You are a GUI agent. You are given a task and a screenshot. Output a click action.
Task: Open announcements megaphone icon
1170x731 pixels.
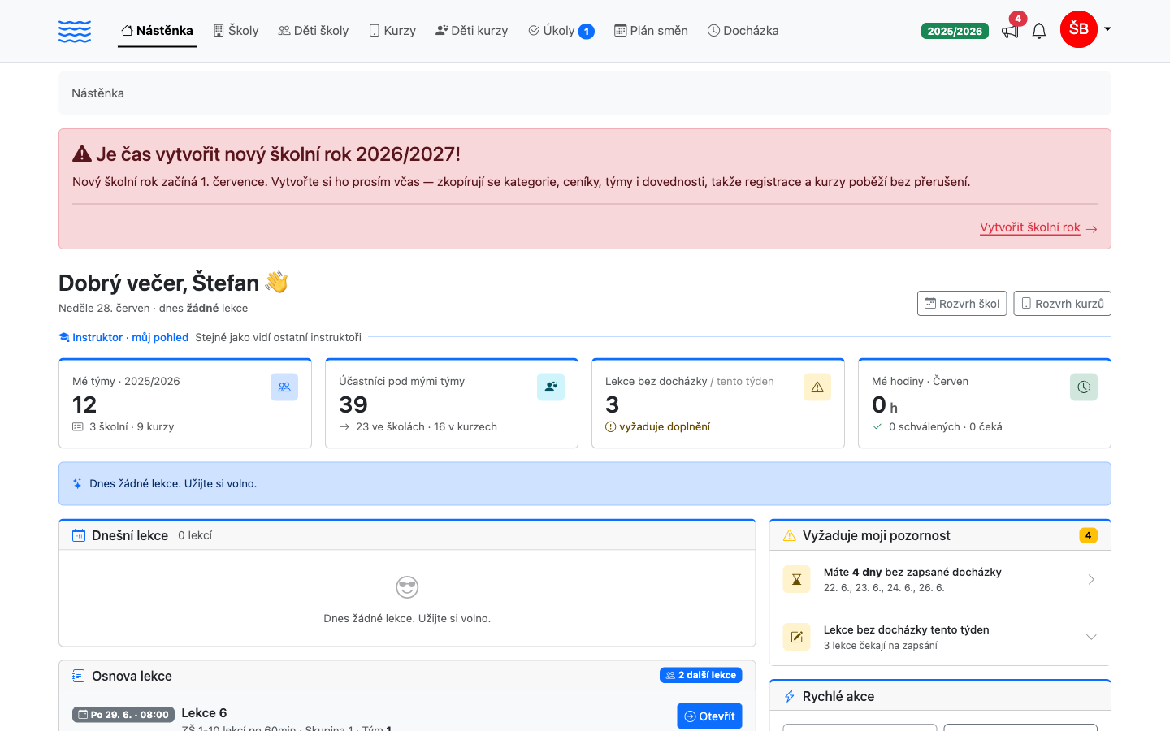pyautogui.click(x=1010, y=31)
